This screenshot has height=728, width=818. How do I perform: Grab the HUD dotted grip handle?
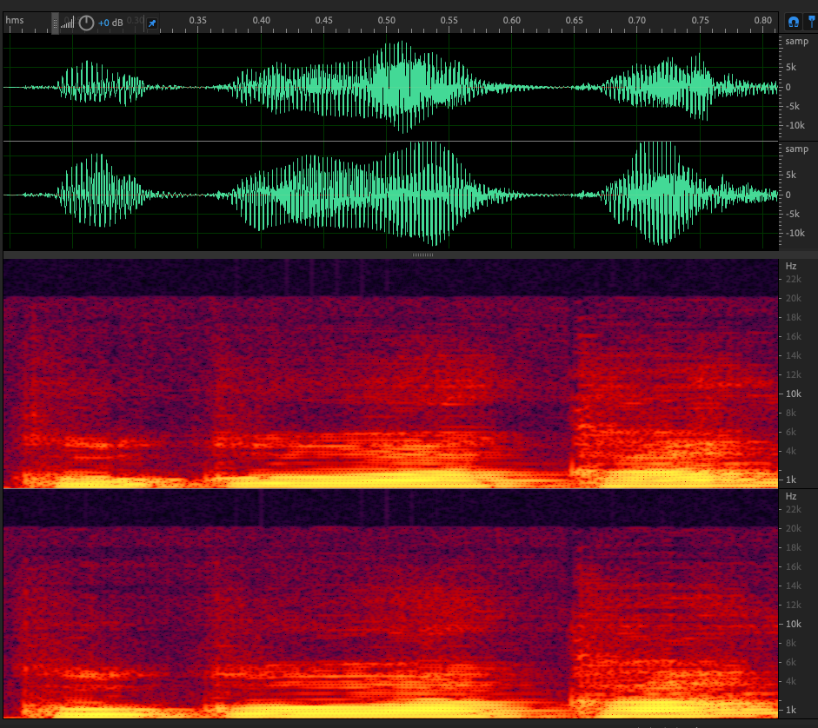pyautogui.click(x=55, y=23)
